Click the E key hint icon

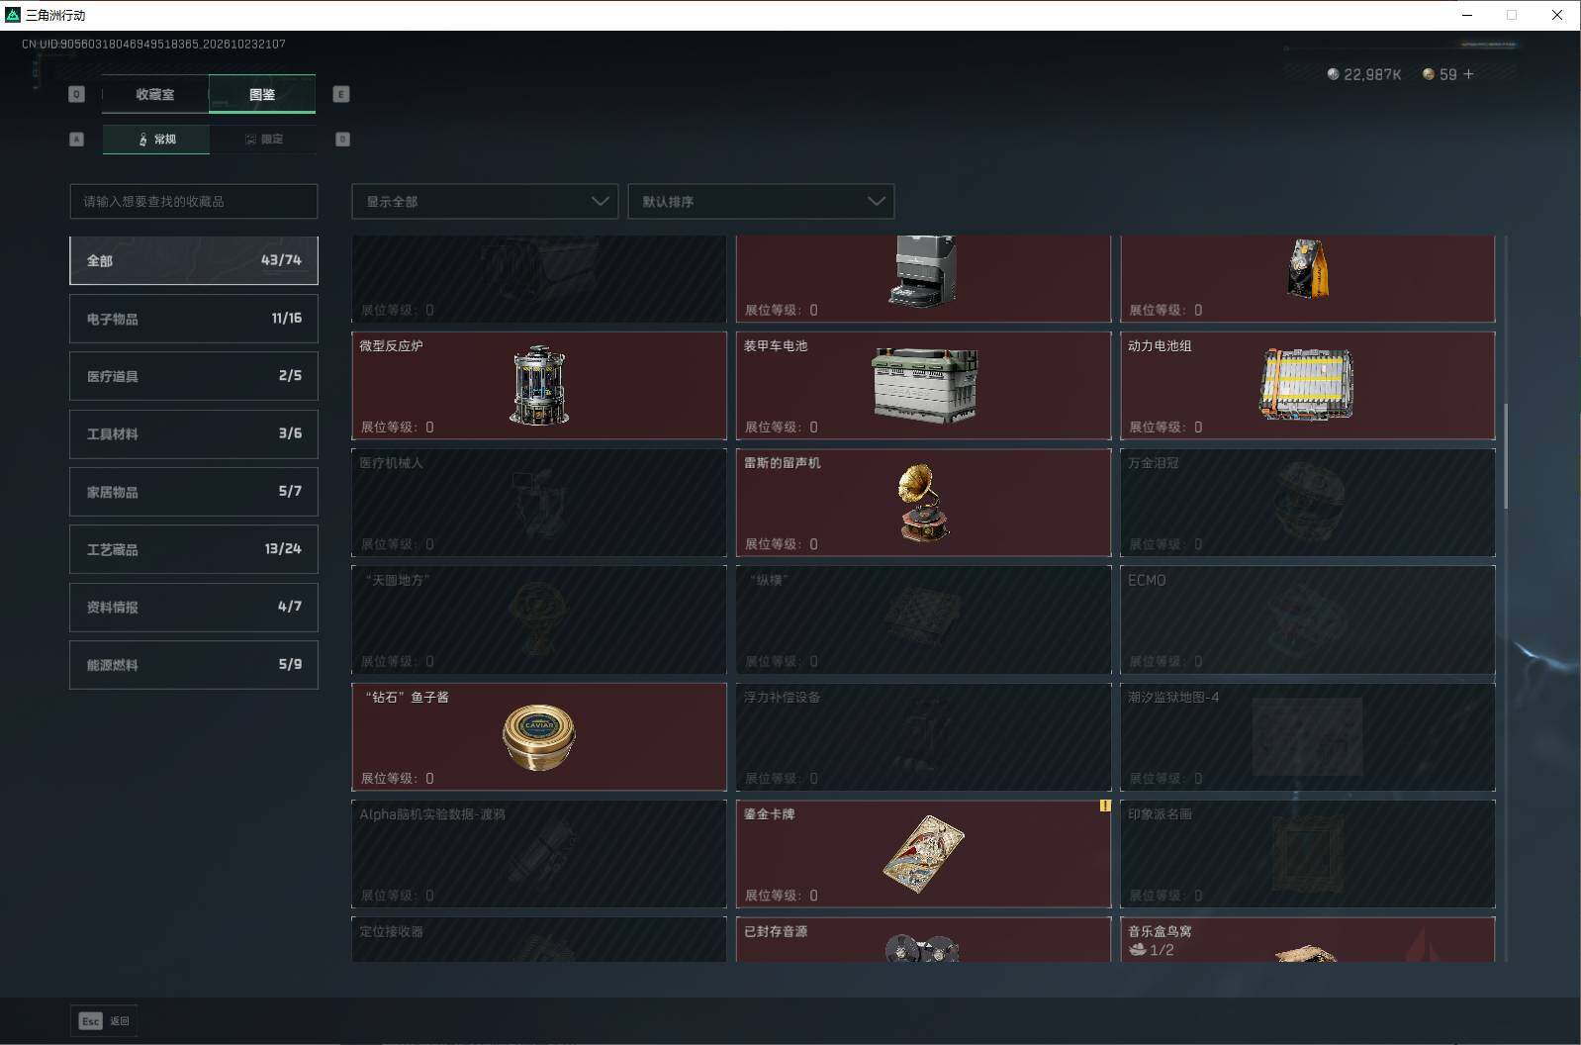click(341, 94)
